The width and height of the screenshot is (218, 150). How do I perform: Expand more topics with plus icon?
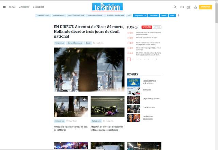178,15
